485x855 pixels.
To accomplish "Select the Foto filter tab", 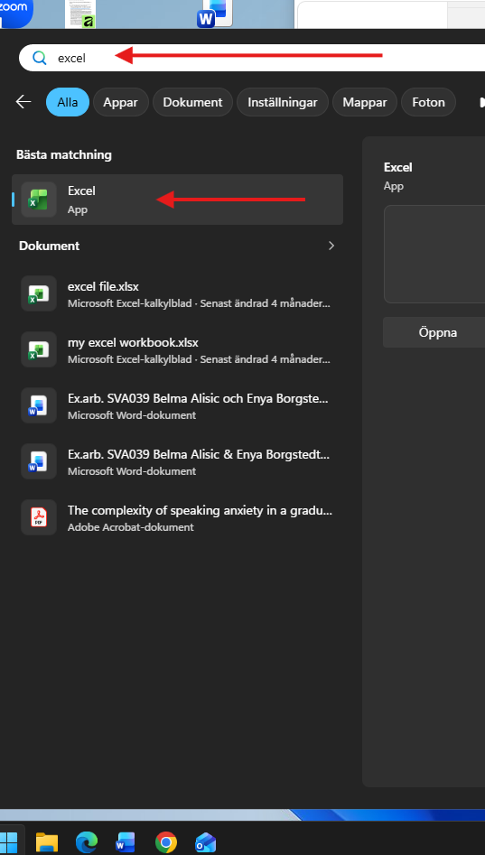I will click(x=428, y=102).
